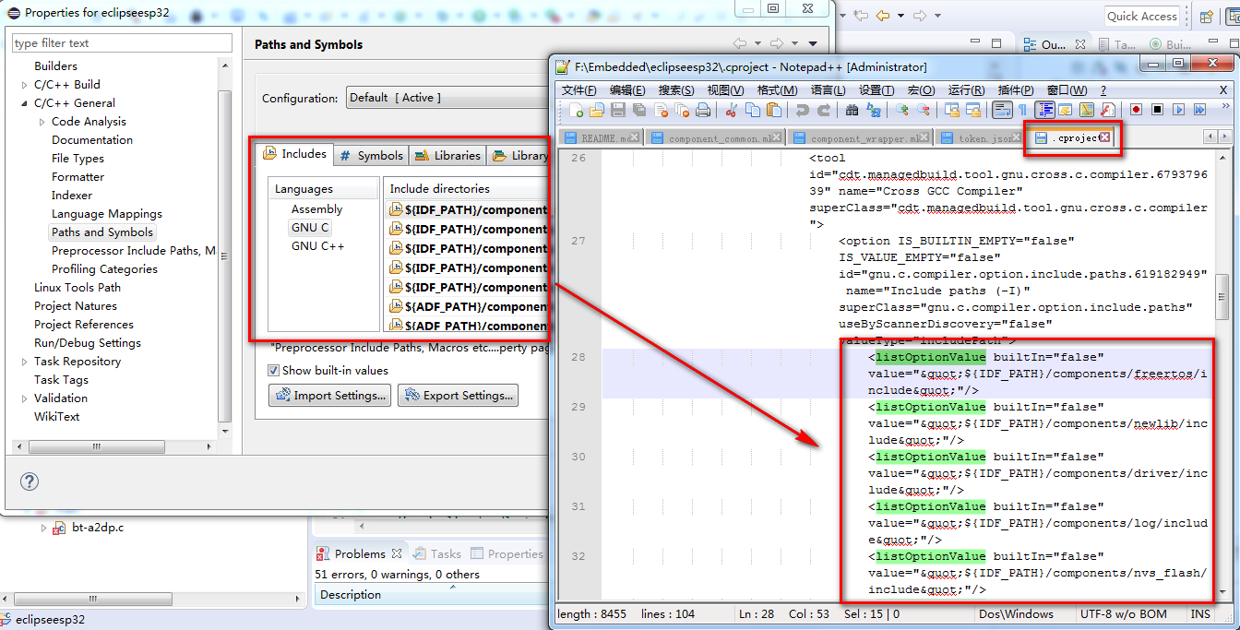Toggle Show All Characters pilcrow icon
The height and width of the screenshot is (630, 1240).
[x=1022, y=110]
